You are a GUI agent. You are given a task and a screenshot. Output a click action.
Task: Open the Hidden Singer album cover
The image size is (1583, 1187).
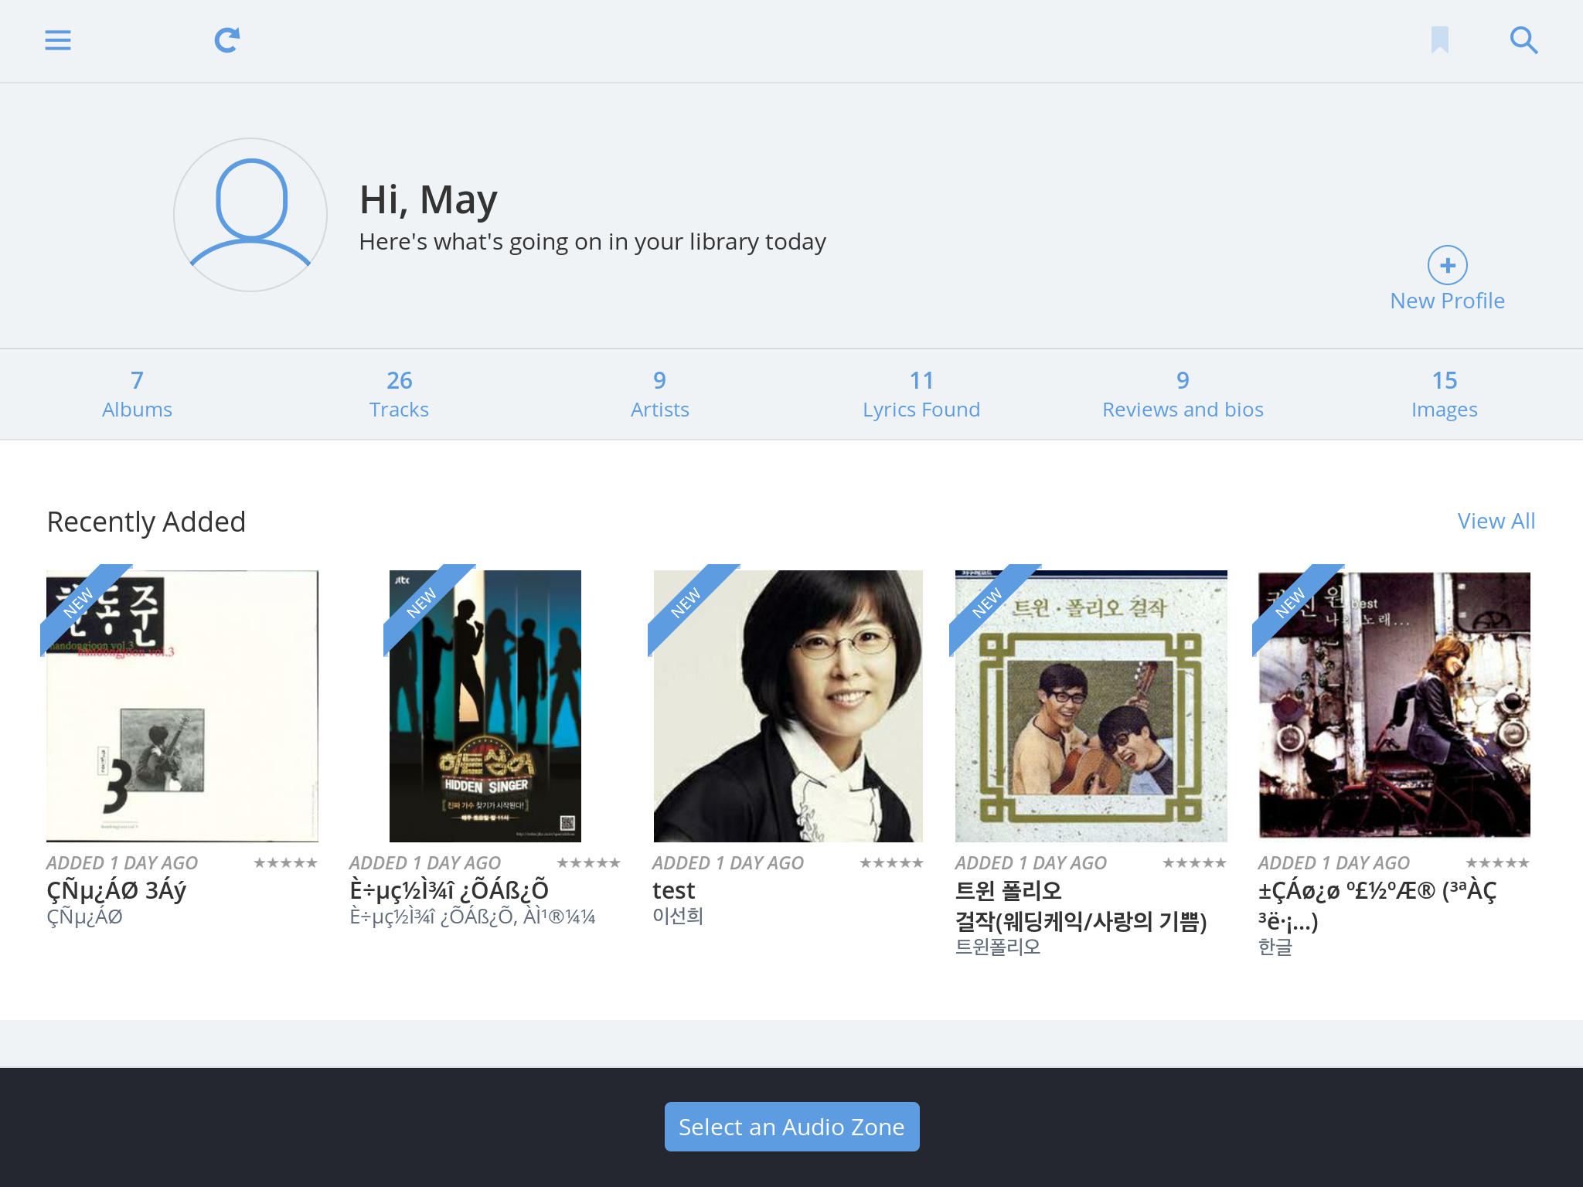point(485,706)
